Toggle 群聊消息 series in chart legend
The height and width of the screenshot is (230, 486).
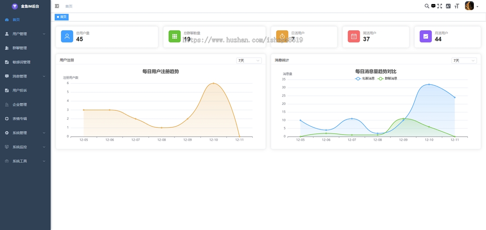click(388, 78)
